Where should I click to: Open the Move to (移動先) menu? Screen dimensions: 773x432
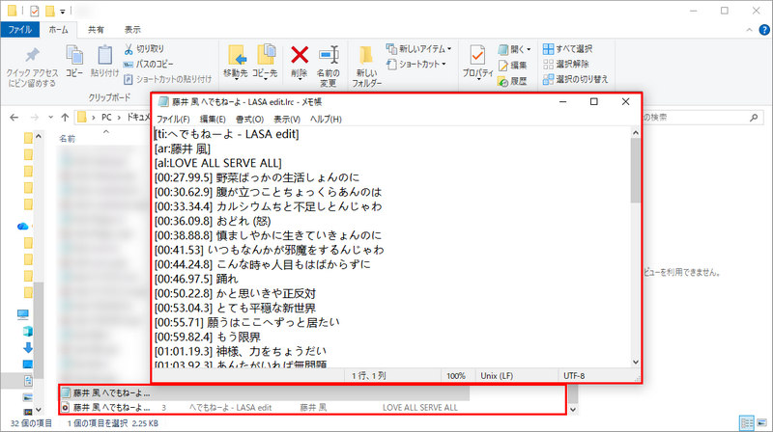236,62
